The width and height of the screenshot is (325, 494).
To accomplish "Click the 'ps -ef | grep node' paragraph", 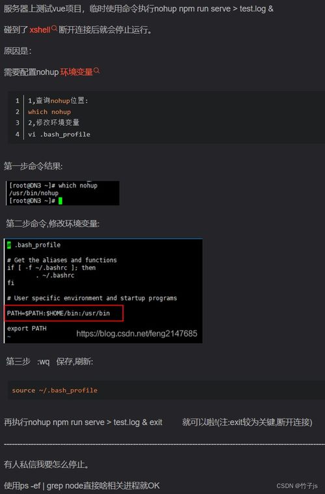I will click(x=82, y=486).
